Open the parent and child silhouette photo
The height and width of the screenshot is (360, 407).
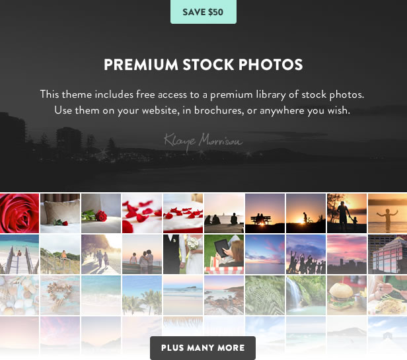pyautogui.click(x=347, y=213)
